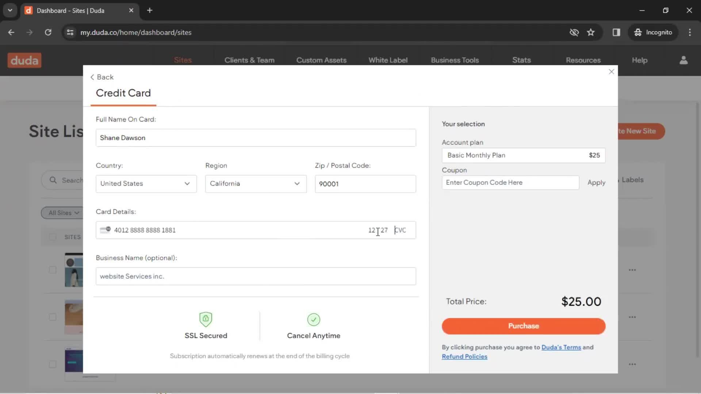Click the Zip / Postal Code field
The width and height of the screenshot is (701, 394).
365,184
